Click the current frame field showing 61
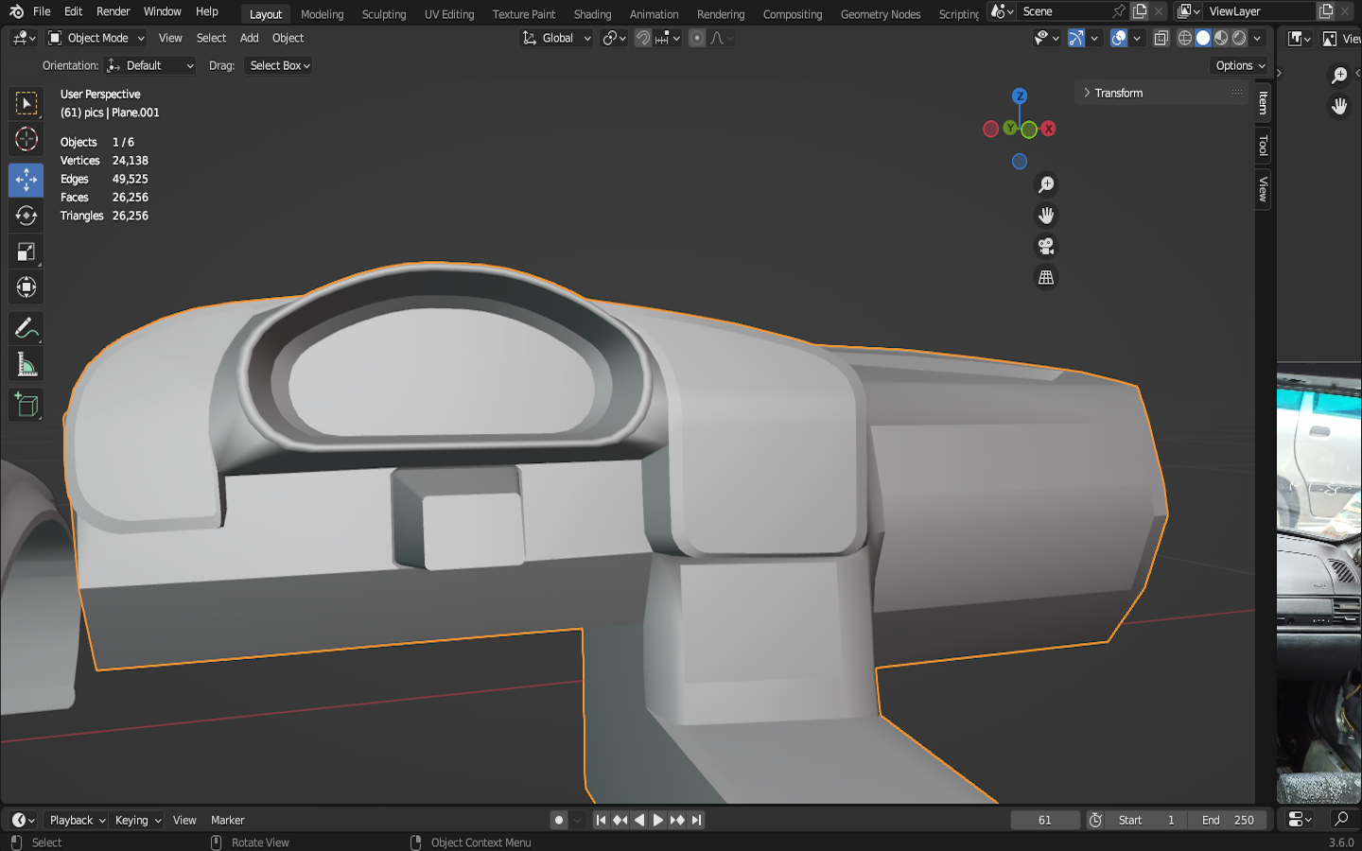Screen dimensions: 1362x851 click(1045, 820)
